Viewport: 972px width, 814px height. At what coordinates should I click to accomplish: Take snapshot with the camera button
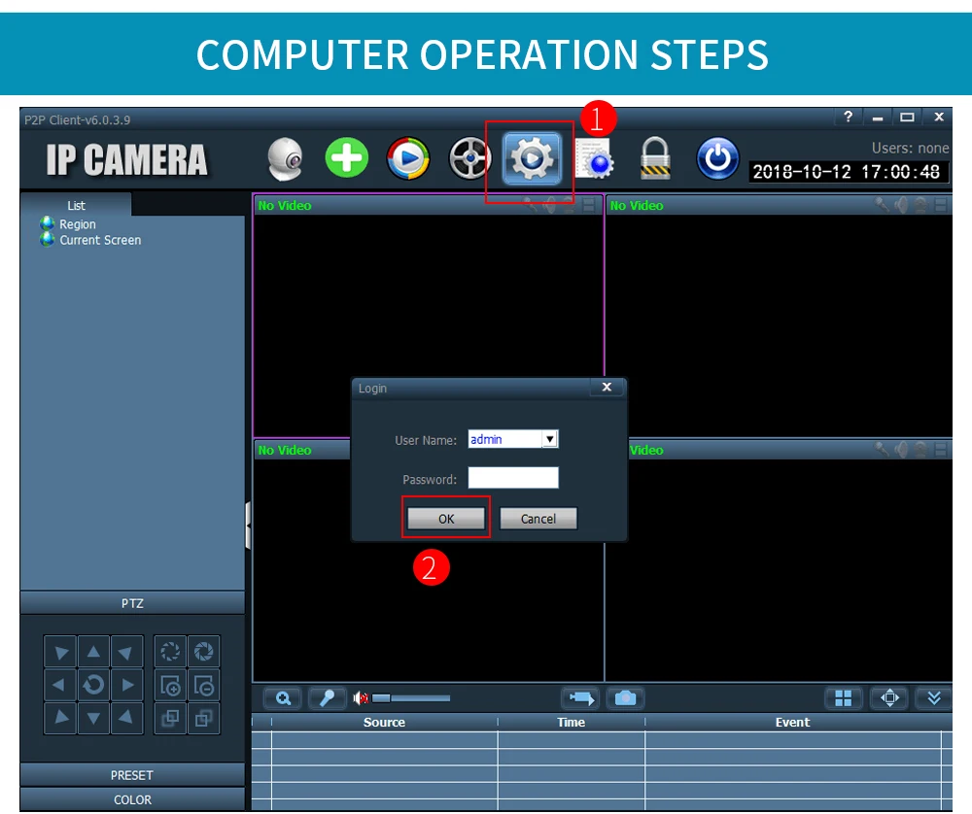pyautogui.click(x=625, y=698)
